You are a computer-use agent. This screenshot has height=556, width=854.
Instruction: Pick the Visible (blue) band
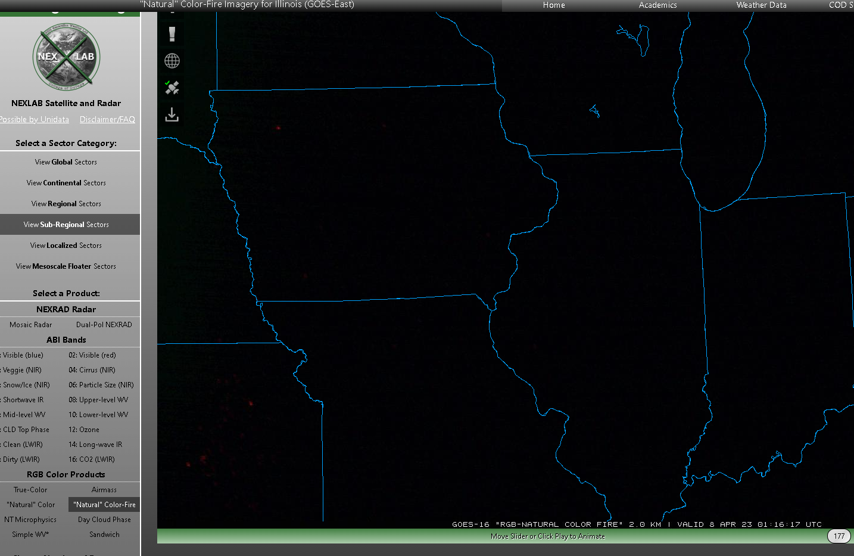(x=22, y=355)
